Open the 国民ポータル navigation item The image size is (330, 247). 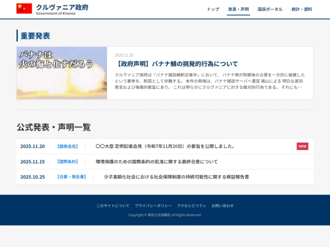(270, 9)
